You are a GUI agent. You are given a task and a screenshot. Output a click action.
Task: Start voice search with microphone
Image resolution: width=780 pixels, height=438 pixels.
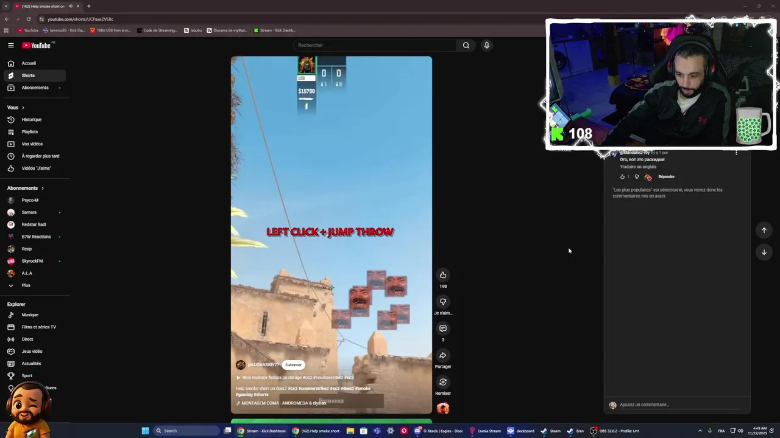click(x=486, y=45)
